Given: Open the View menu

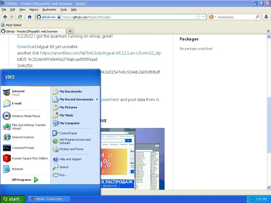Looking at the screenshot, I should [x=22, y=10].
